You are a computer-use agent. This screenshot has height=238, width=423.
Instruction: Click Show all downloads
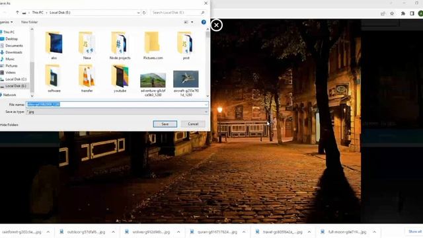[x=414, y=232]
